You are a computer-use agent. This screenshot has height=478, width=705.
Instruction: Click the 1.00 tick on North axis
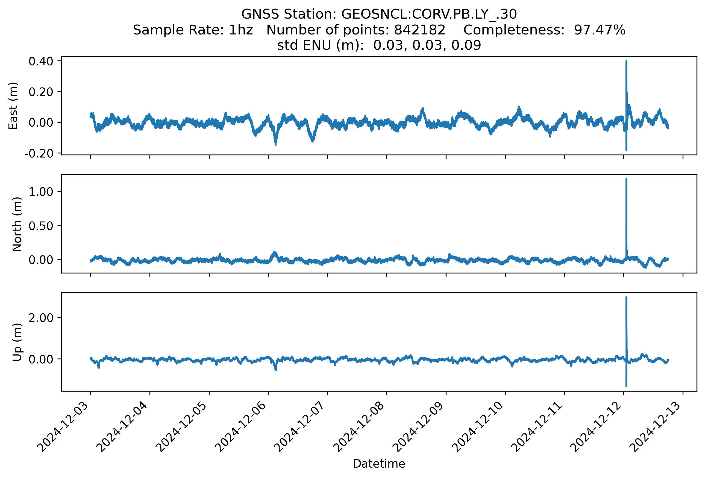tap(41, 191)
